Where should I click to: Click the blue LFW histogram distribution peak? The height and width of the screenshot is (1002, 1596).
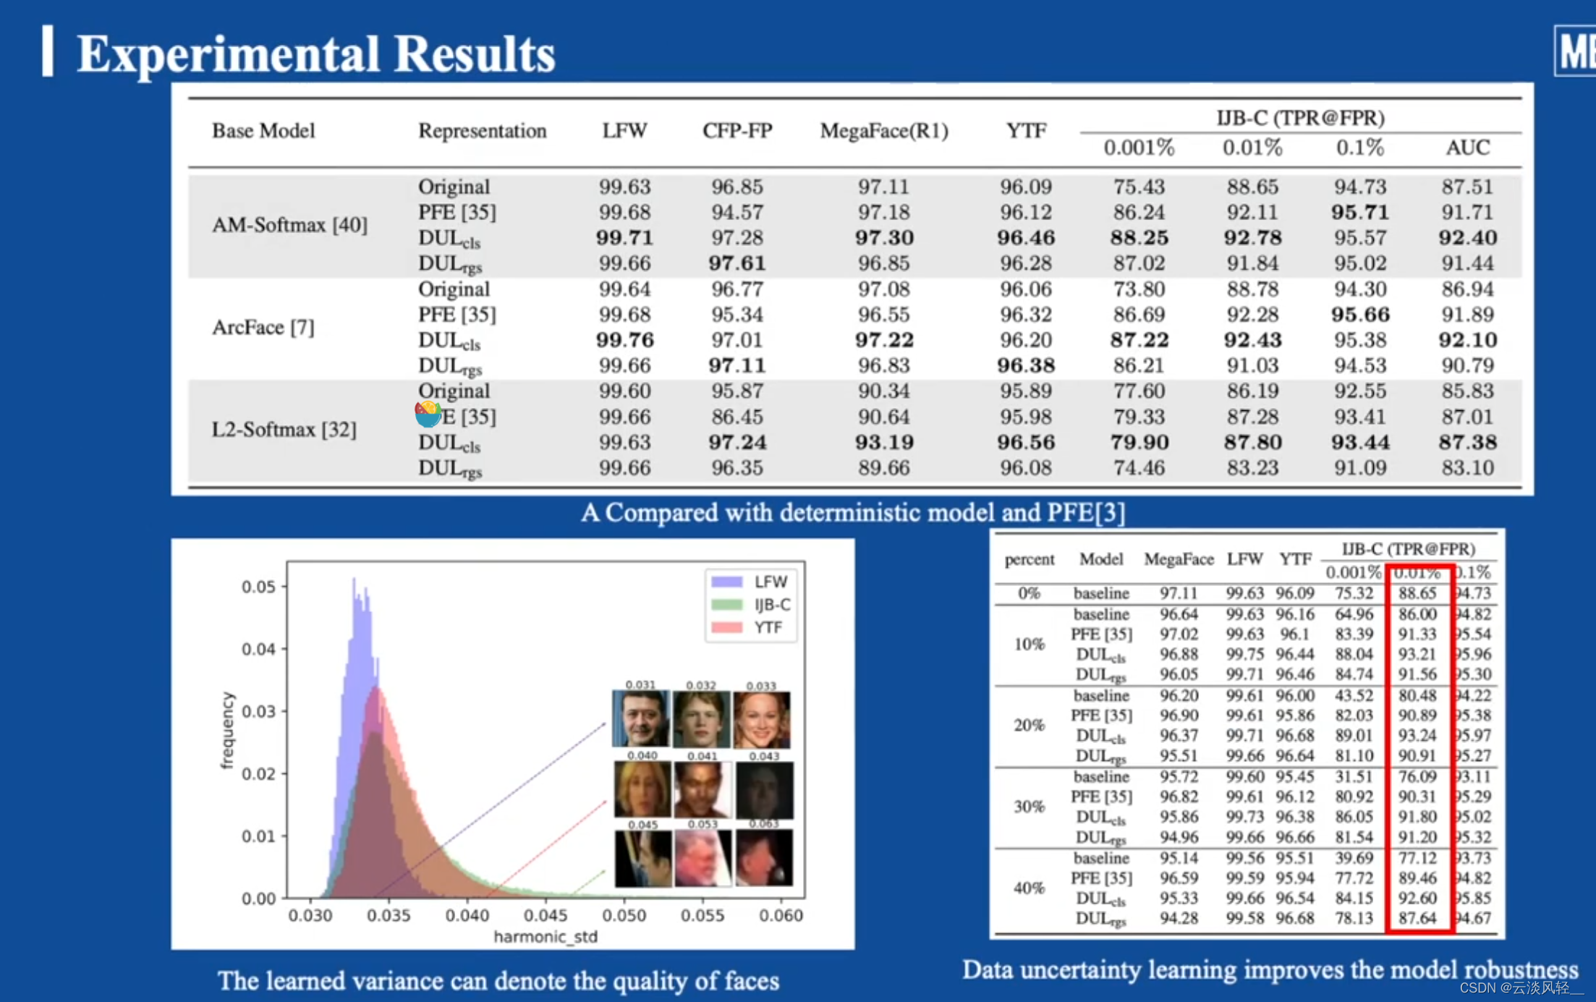pyautogui.click(x=355, y=600)
